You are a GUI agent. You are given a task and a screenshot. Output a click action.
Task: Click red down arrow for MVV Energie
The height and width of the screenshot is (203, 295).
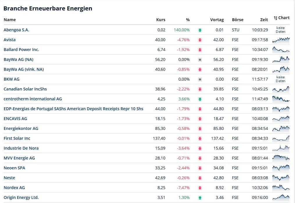pyautogui.click(x=200, y=158)
